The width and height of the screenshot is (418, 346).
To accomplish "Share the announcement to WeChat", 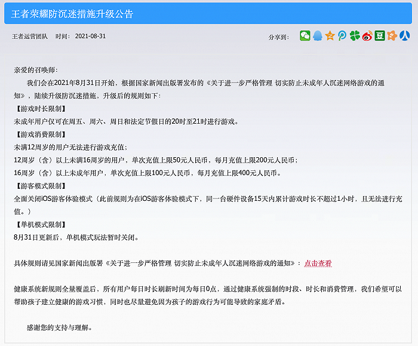I will click(x=305, y=36).
